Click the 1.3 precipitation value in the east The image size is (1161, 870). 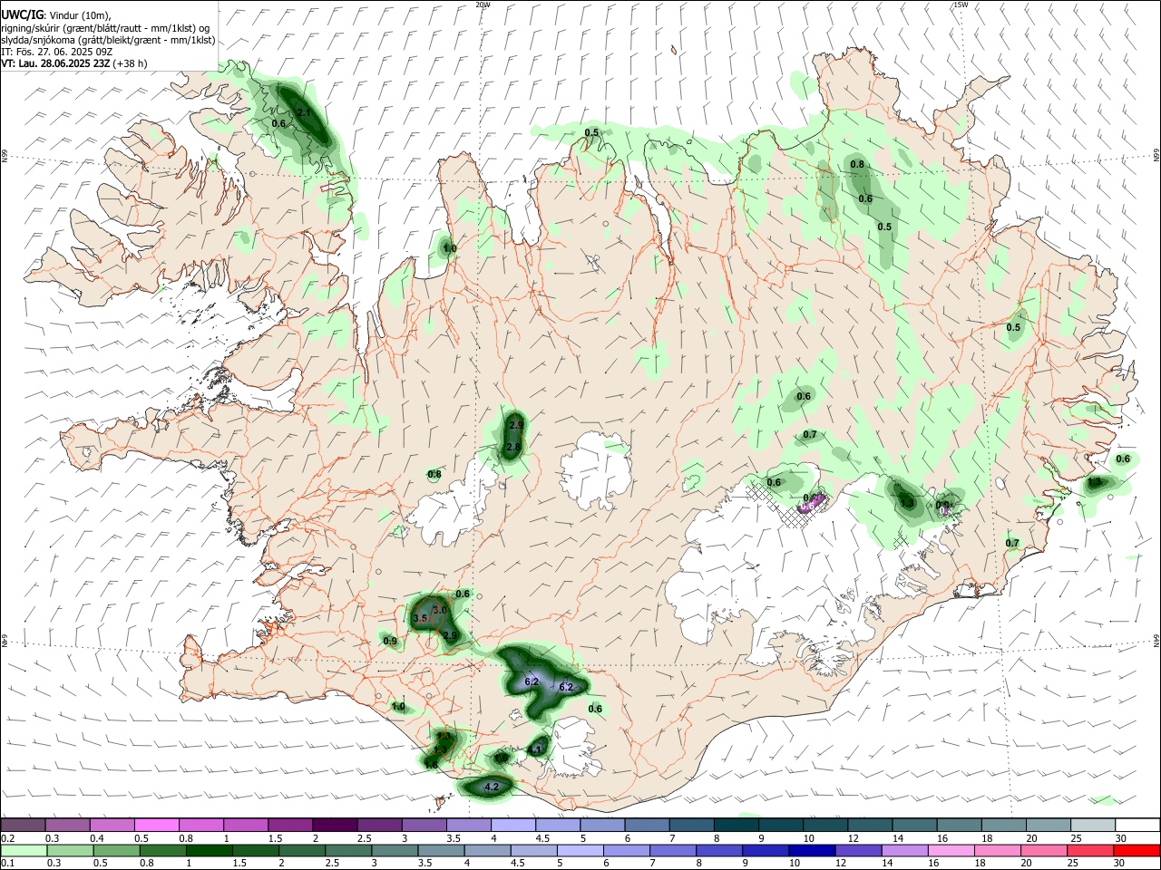[x=907, y=502]
